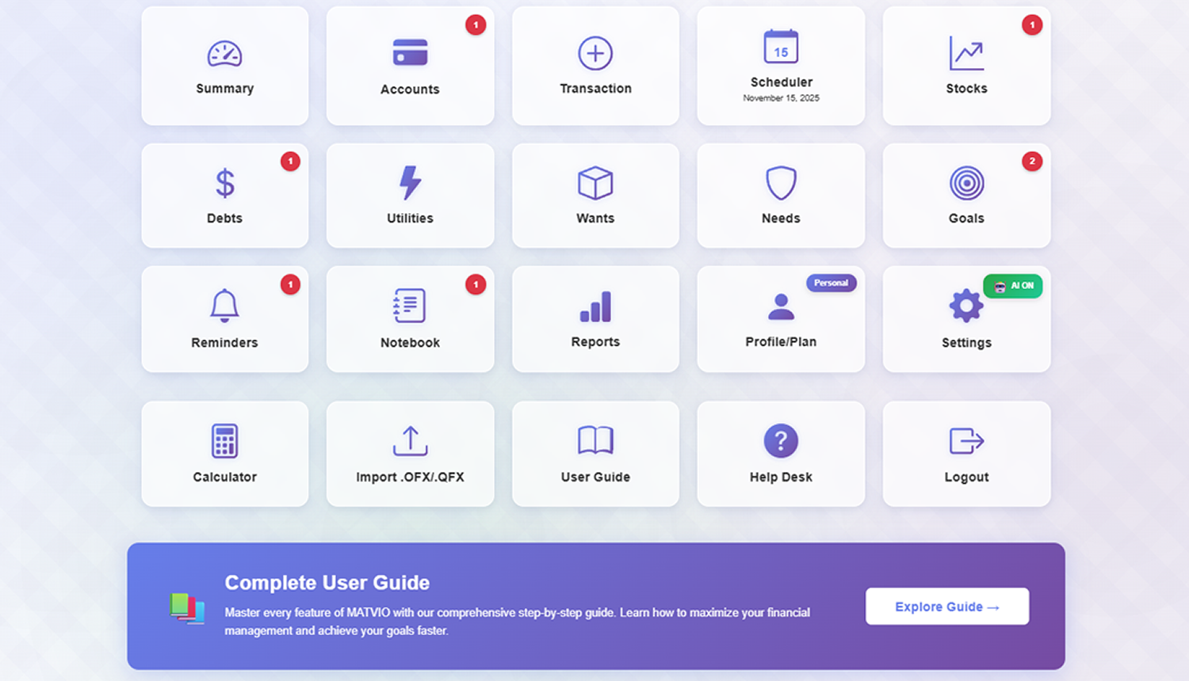Add a new Transaction
Viewport: 1189px width, 681px height.
(x=595, y=65)
